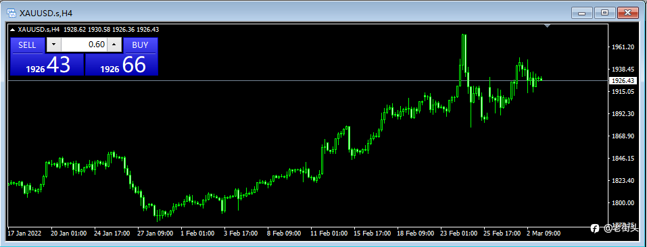Decrease lot volume with the down arrow
The height and width of the screenshot is (247, 647).
[x=53, y=45]
